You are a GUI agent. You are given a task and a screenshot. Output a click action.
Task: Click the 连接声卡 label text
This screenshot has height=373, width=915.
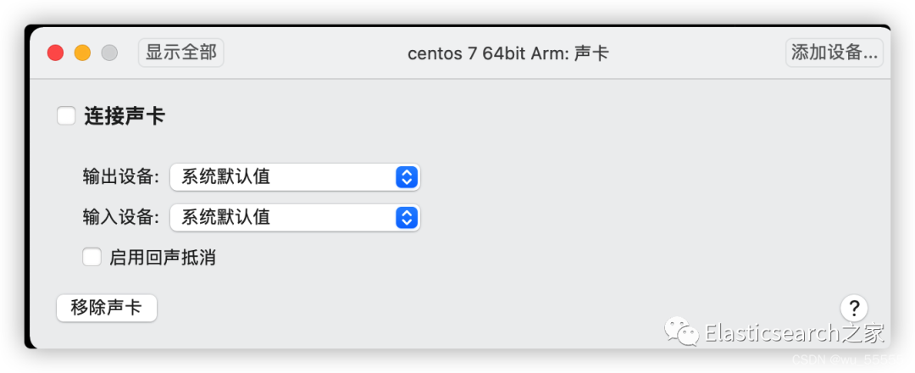click(x=124, y=116)
